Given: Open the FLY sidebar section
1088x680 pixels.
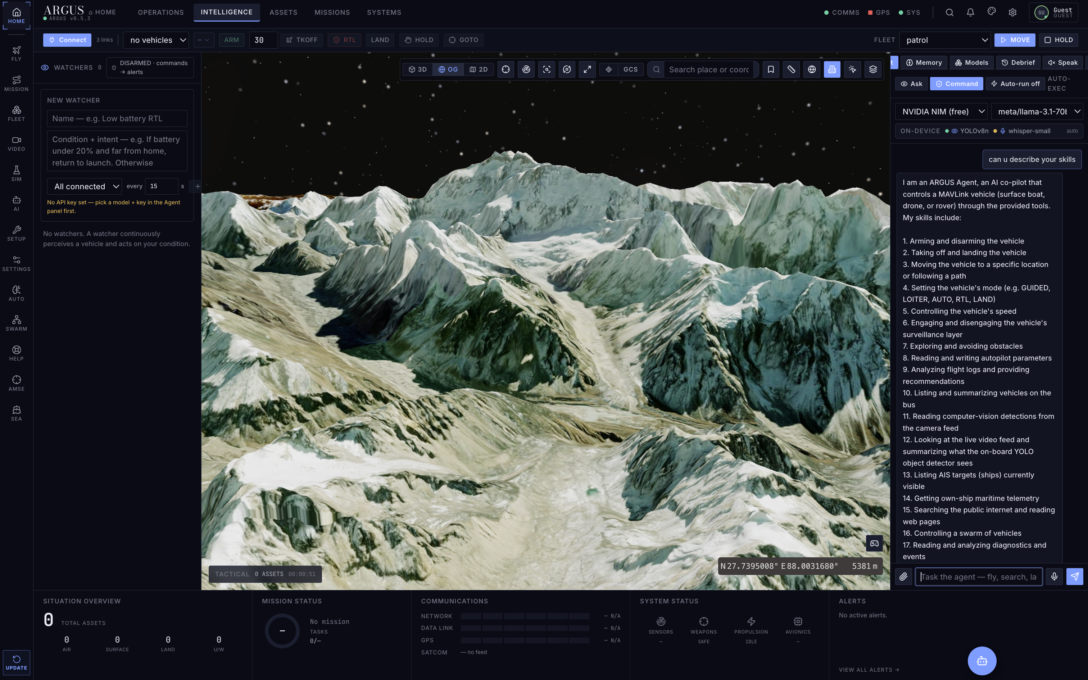Looking at the screenshot, I should tap(16, 53).
